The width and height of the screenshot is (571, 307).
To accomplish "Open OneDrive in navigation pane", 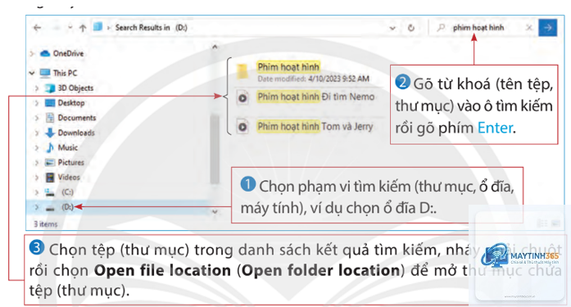I will point(68,53).
